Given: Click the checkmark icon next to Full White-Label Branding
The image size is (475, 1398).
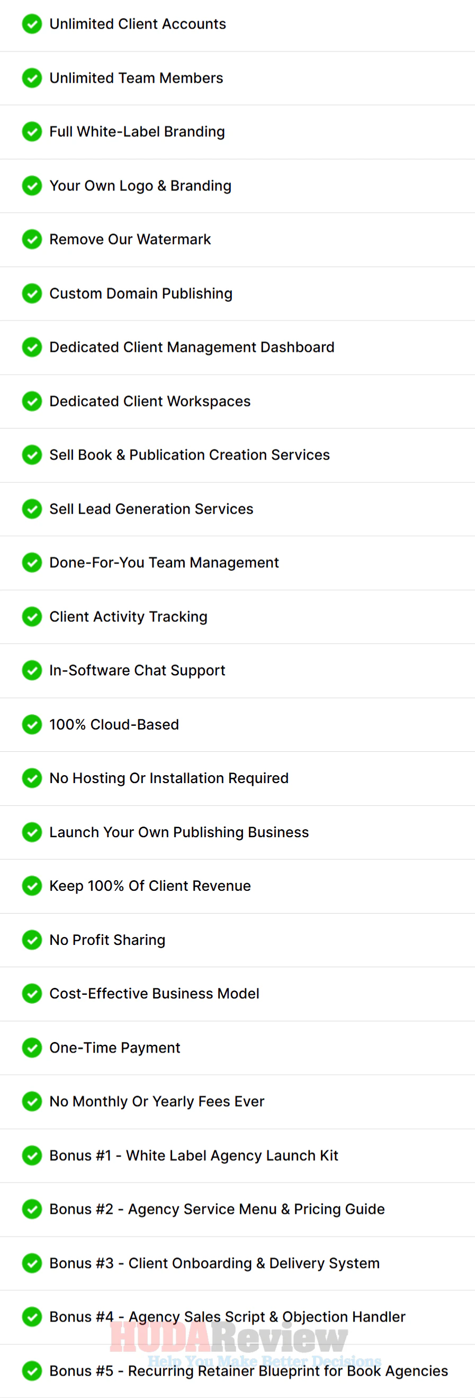Looking at the screenshot, I should click(32, 132).
